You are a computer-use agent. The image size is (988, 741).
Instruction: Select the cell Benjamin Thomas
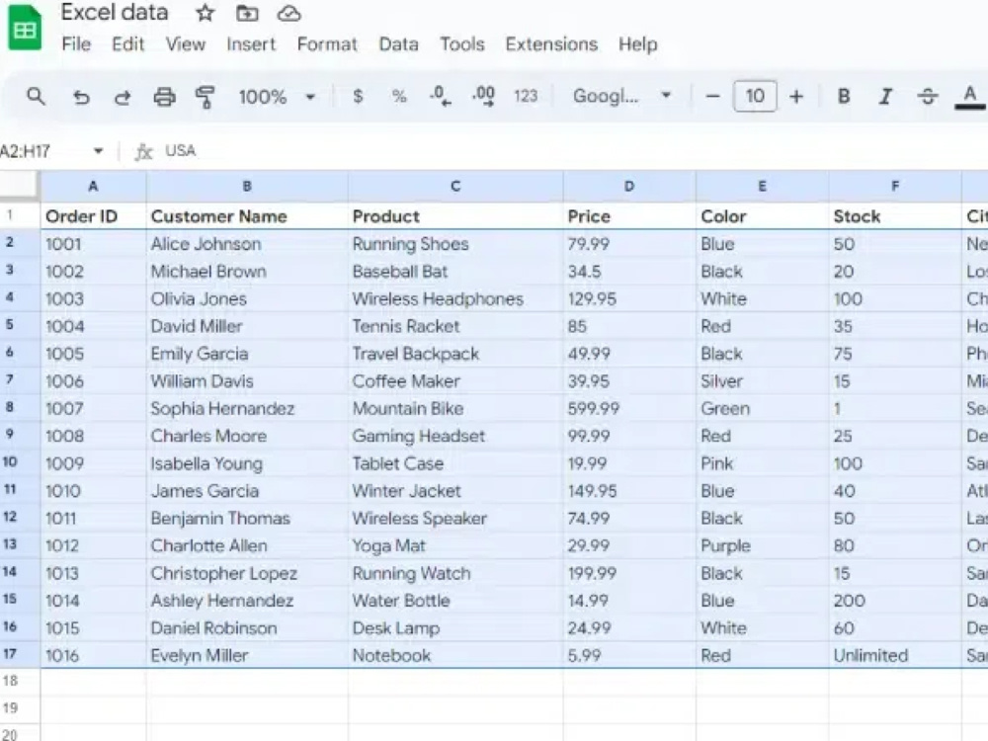point(247,518)
